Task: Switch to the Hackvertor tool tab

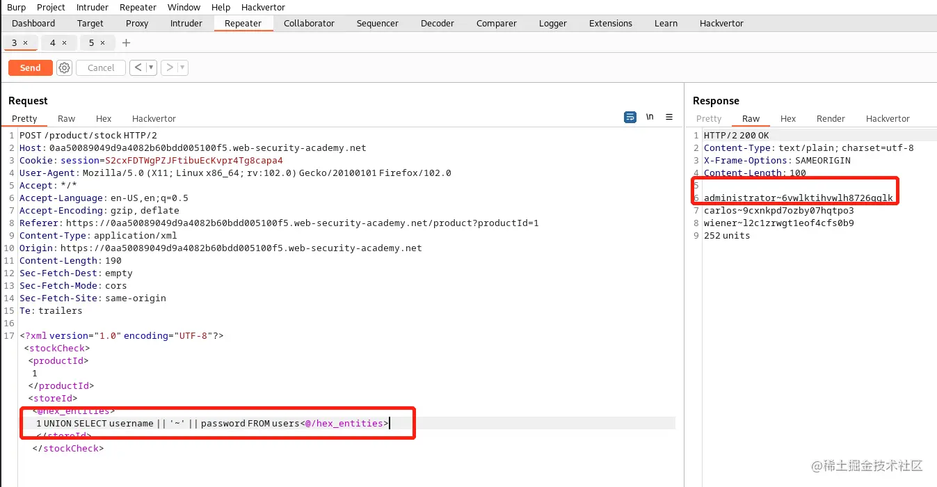Action: [721, 23]
